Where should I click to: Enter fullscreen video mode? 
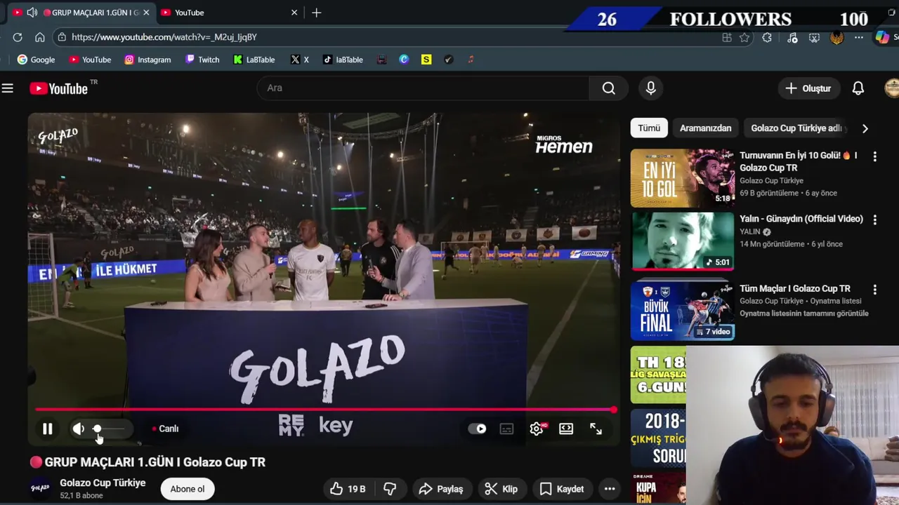(x=596, y=429)
